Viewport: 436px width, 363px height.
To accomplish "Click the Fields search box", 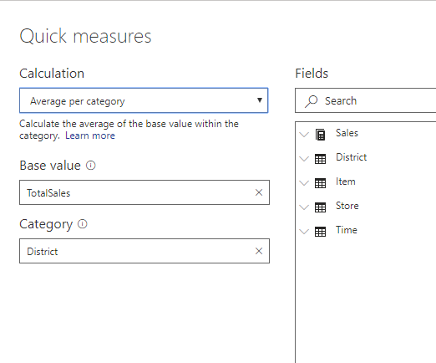I will 366,100.
